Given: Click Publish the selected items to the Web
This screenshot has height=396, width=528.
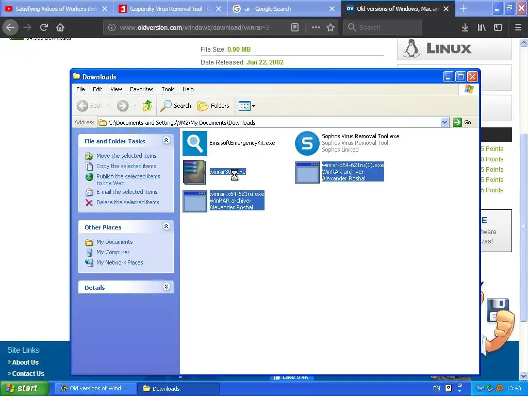Looking at the screenshot, I should 128,179.
